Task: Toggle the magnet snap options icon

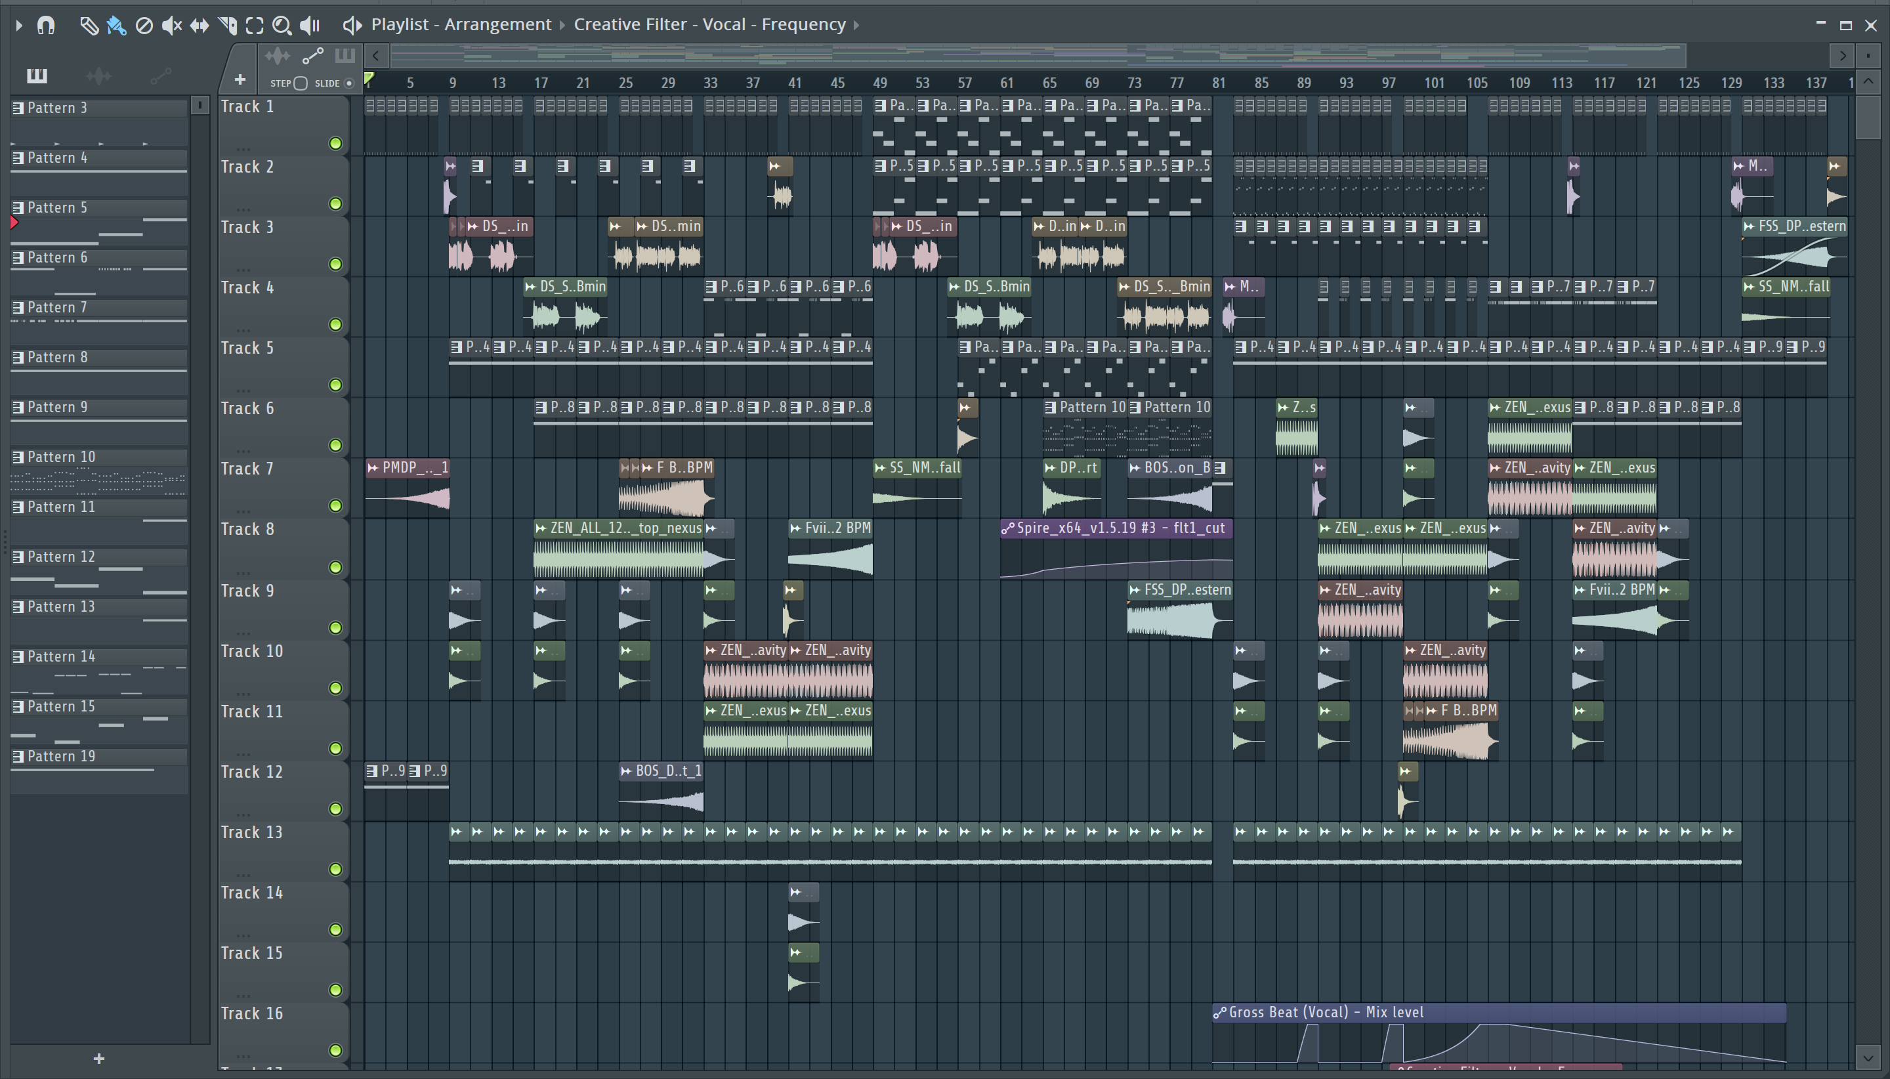Action: [x=46, y=25]
